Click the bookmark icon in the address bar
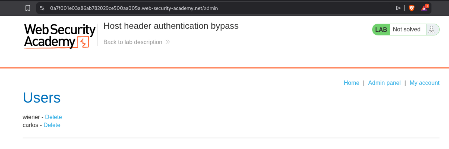This screenshot has width=449, height=149. pos(28,8)
